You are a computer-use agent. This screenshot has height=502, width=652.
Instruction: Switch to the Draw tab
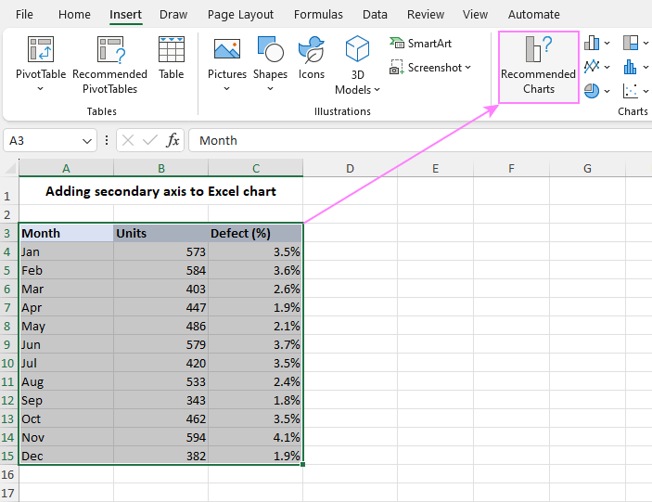tap(173, 14)
